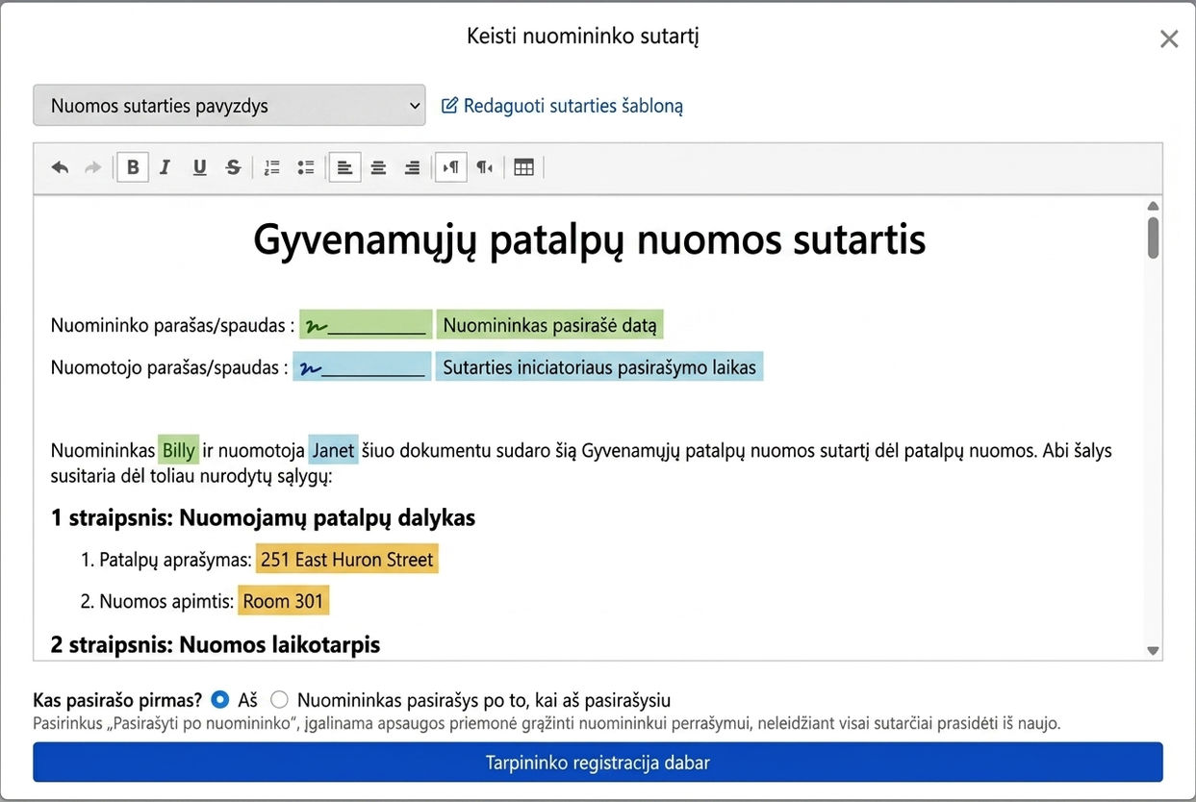Image resolution: width=1196 pixels, height=802 pixels.
Task: Click the green tenant signature field
Action: coord(366,325)
